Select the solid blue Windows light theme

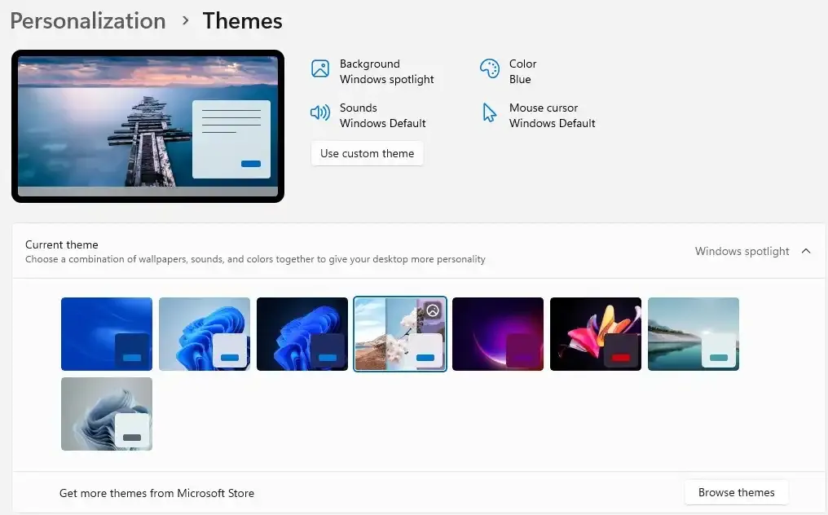107,334
